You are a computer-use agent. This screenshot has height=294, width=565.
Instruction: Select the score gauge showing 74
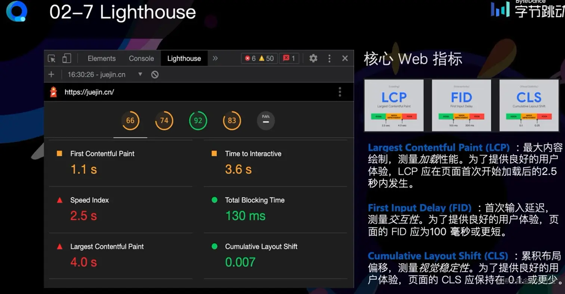[x=164, y=121]
